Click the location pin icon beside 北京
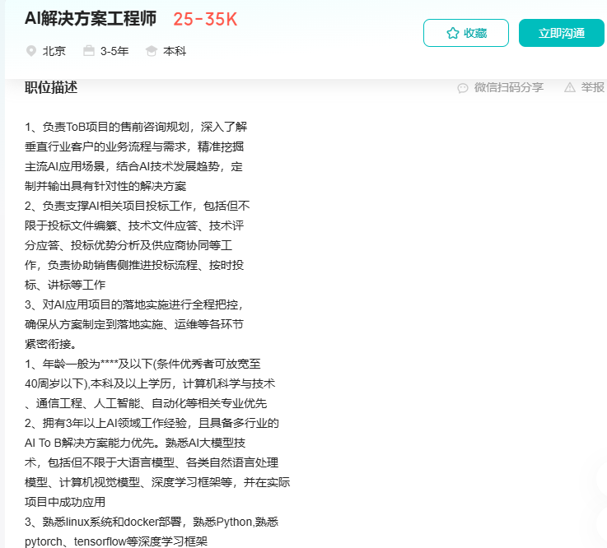 tap(31, 51)
